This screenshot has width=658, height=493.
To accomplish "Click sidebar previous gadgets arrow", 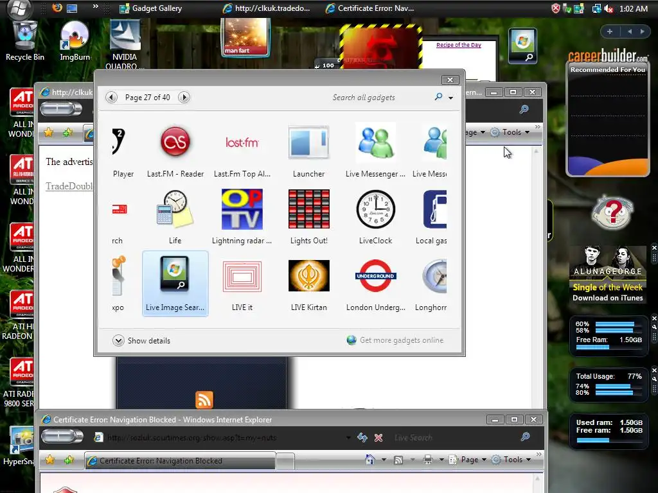I will (630, 31).
